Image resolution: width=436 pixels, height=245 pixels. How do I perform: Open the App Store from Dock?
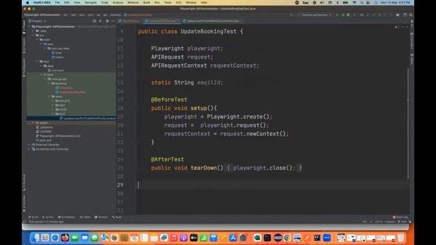click(233, 238)
